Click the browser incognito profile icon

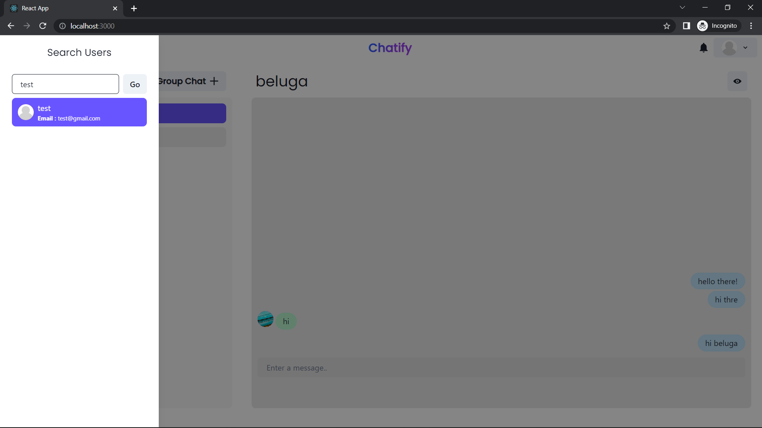702,26
